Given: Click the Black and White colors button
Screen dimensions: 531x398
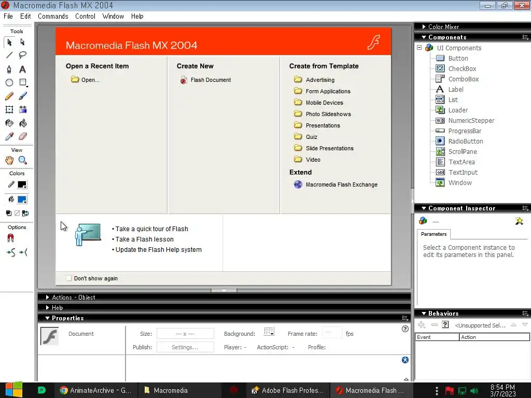Looking at the screenshot, I should click(9, 213).
